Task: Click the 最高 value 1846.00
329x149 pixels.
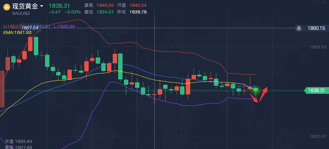Action: coord(105,5)
